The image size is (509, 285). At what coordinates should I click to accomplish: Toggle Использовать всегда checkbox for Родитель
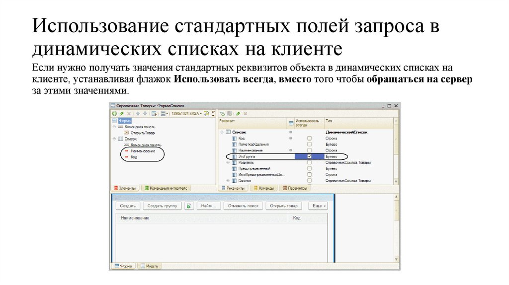tap(309, 162)
